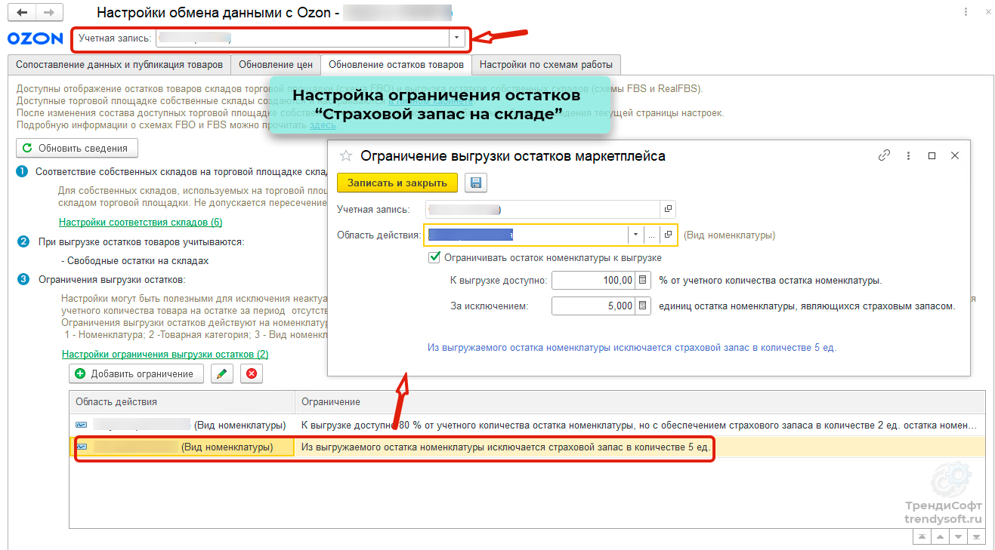Add dialog to favorites with star icon
The image size is (995, 550).
346,156
